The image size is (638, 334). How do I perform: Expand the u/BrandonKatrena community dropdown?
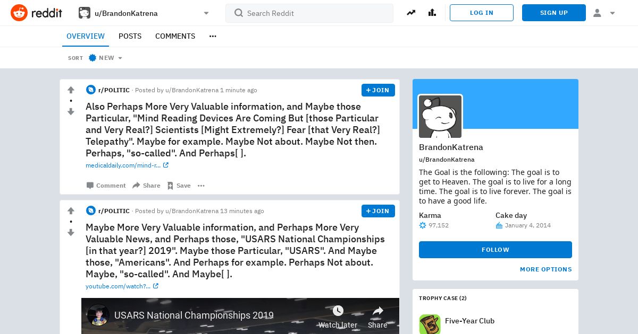pyautogui.click(x=206, y=13)
